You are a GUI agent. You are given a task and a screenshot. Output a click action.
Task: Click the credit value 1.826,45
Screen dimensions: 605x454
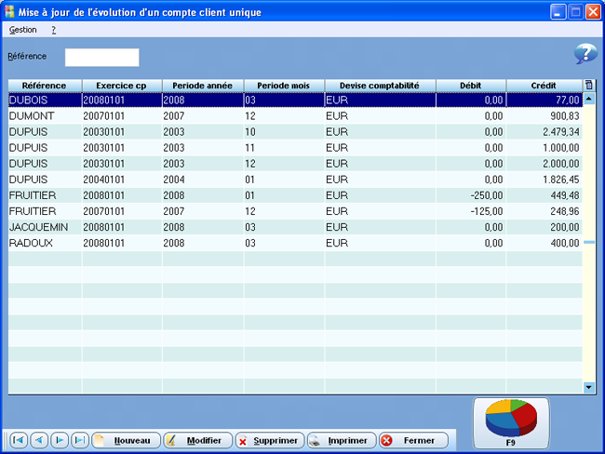click(x=561, y=180)
